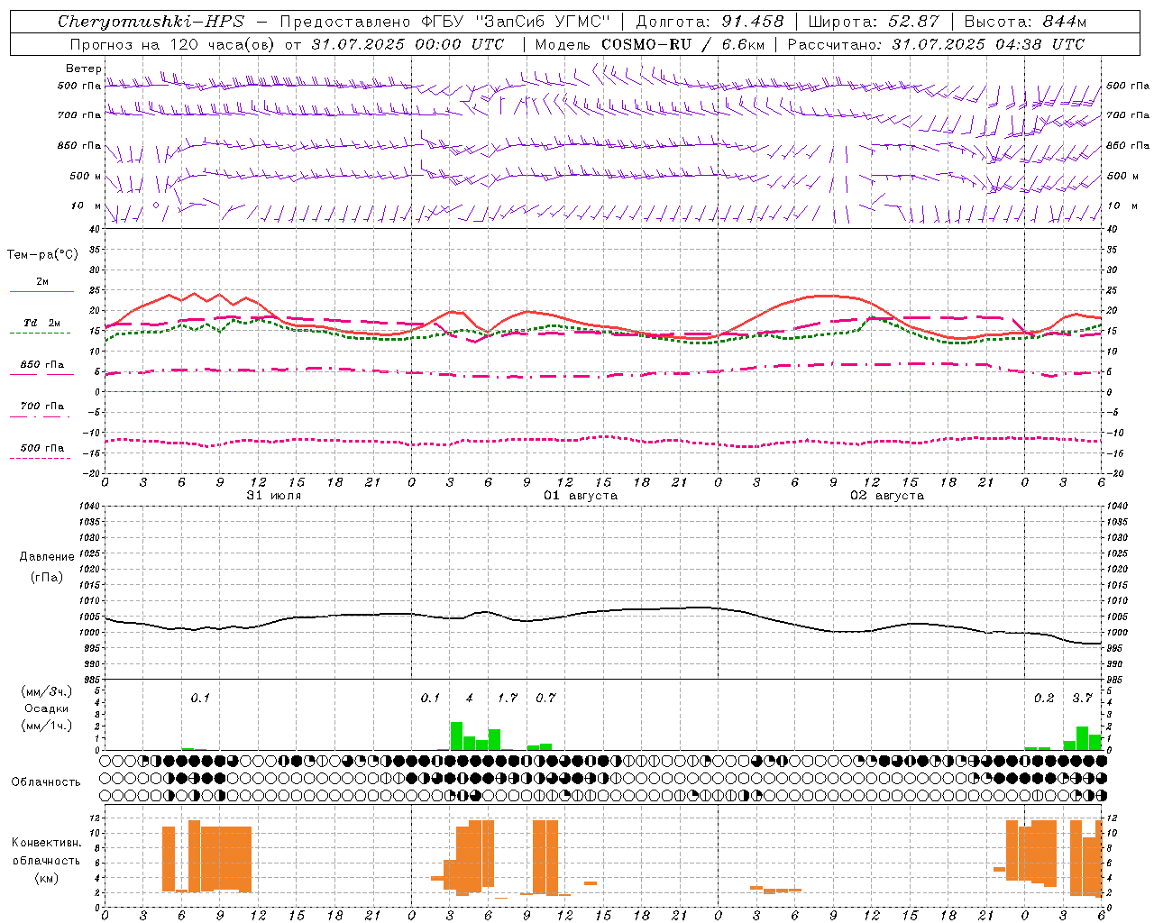Click the '500 гПа' dotted temperature legend entry
The height and width of the screenshot is (923, 1154).
(41, 448)
